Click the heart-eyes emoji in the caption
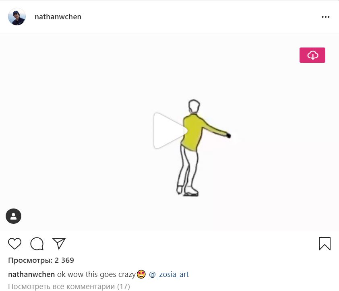This screenshot has height=291, width=339. point(141,274)
